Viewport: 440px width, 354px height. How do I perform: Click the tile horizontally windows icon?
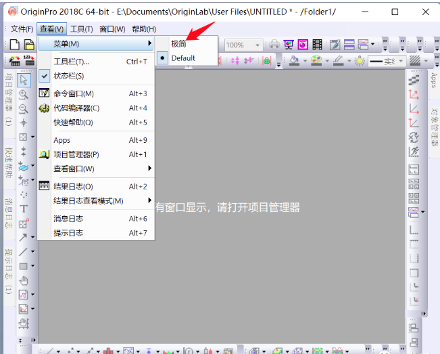click(x=349, y=45)
